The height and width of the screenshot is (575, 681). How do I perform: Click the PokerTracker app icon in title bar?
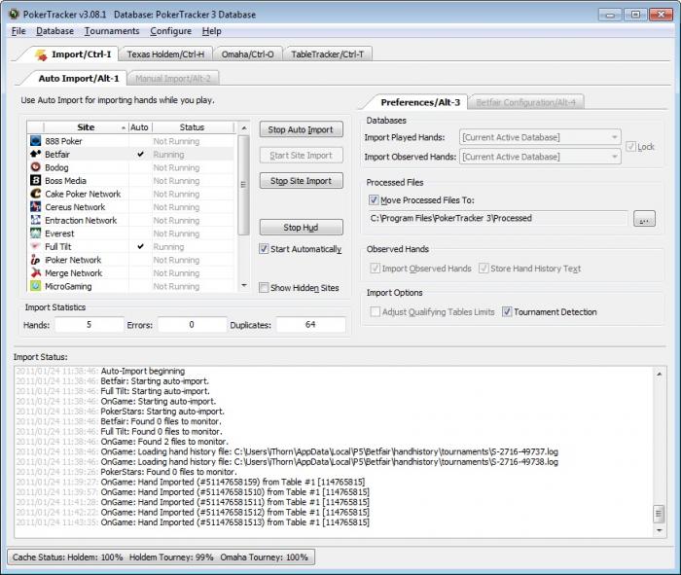point(15,14)
